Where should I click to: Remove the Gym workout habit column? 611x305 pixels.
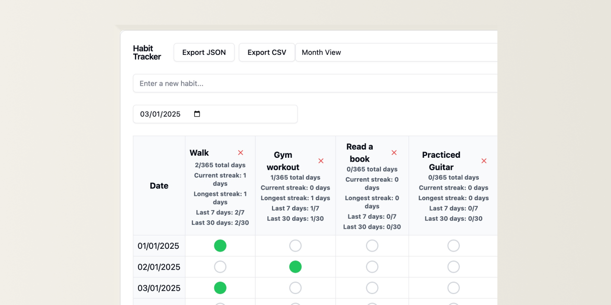(x=321, y=161)
